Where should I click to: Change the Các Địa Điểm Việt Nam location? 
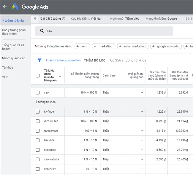[87, 18]
